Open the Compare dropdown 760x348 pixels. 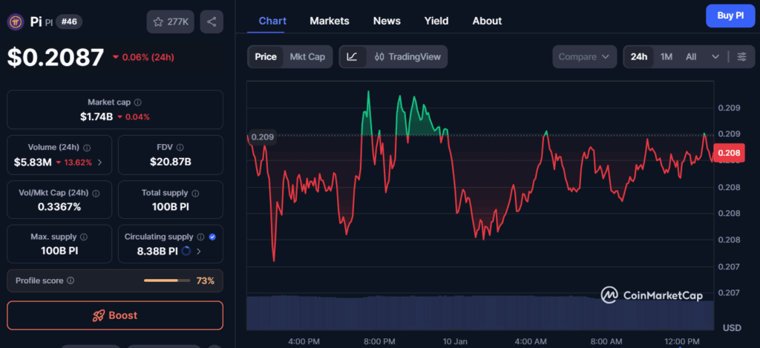click(x=584, y=56)
